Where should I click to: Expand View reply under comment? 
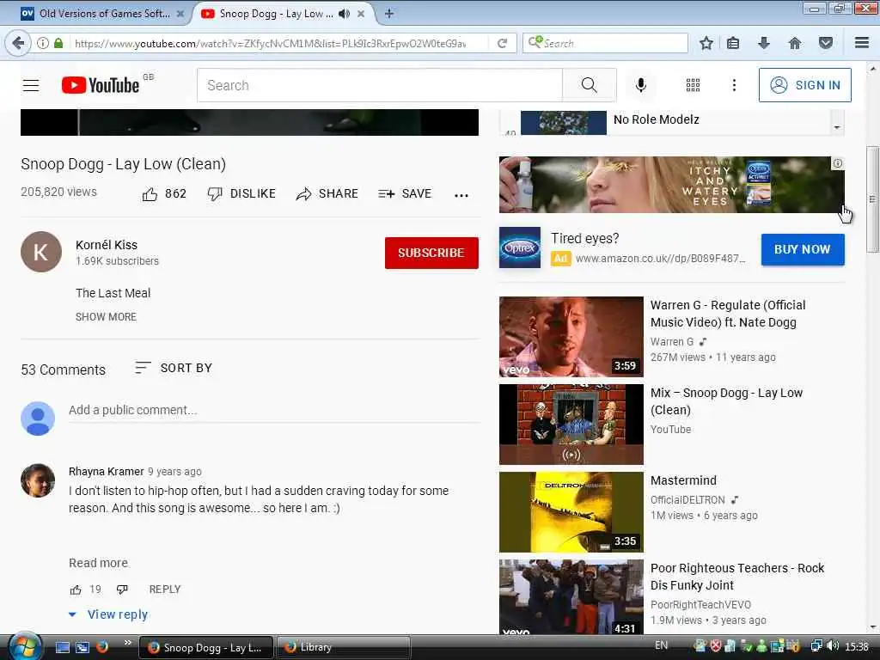pos(108,614)
